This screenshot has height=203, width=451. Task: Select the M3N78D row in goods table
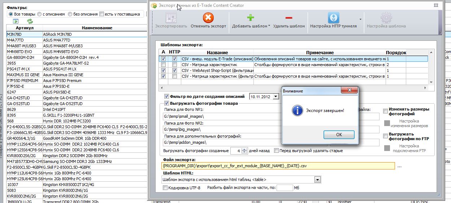coord(77,34)
